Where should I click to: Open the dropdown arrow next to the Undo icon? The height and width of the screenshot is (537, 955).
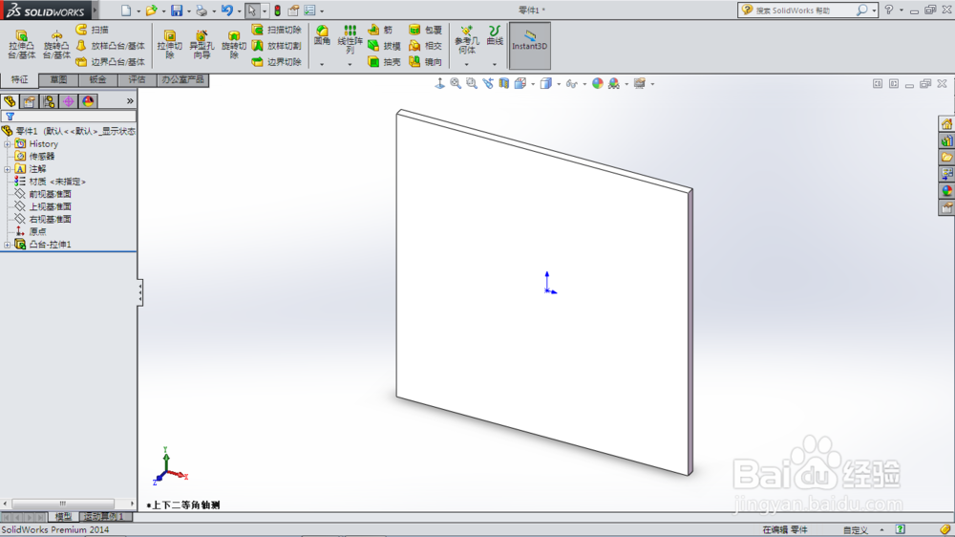(239, 11)
